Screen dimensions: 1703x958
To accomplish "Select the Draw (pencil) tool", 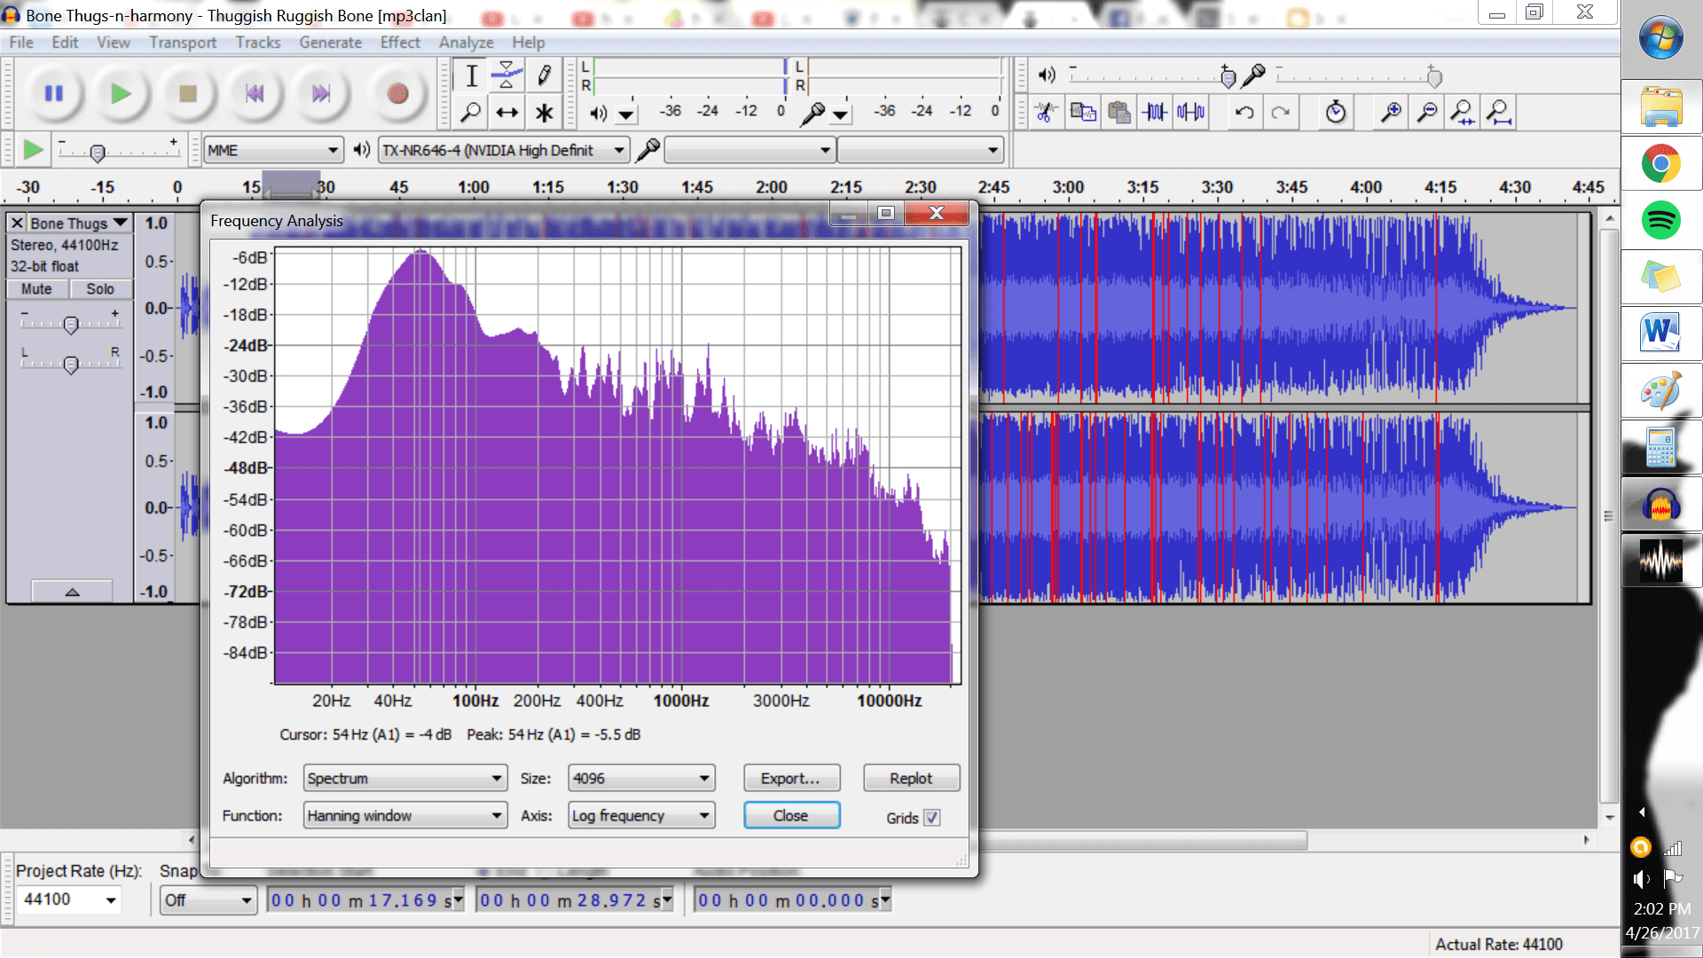I will pos(544,76).
